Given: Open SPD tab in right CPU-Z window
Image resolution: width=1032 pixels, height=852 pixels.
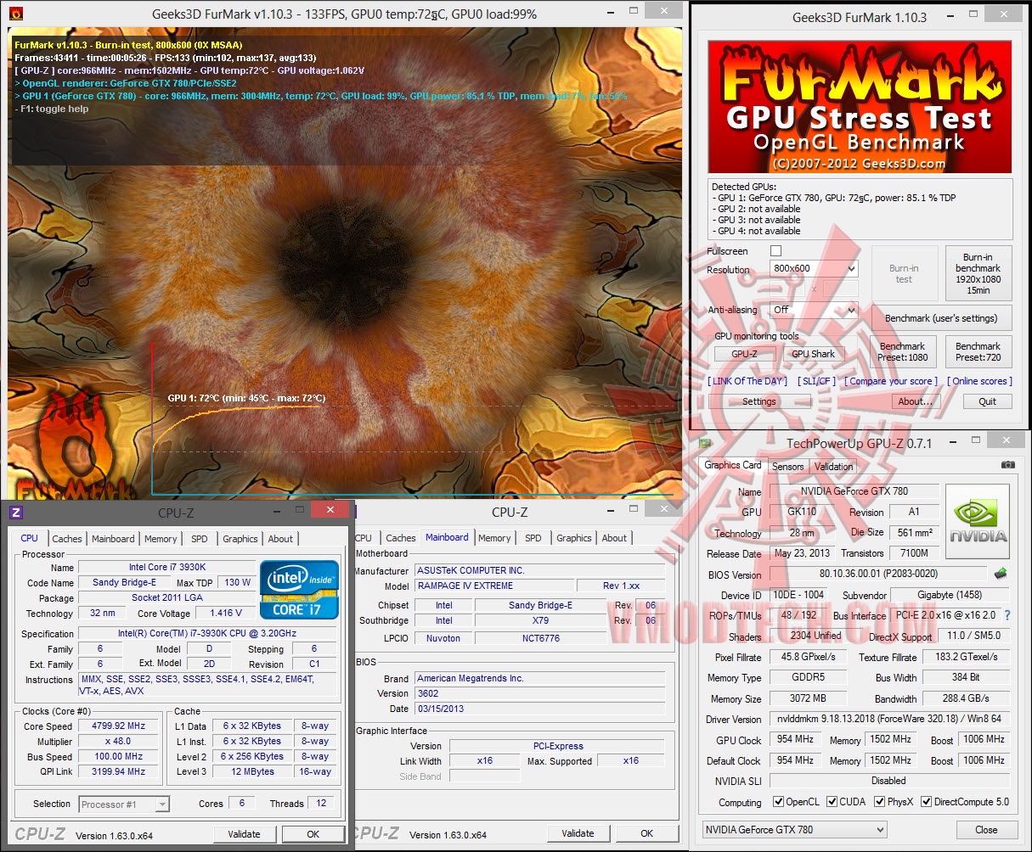Looking at the screenshot, I should coord(533,538).
